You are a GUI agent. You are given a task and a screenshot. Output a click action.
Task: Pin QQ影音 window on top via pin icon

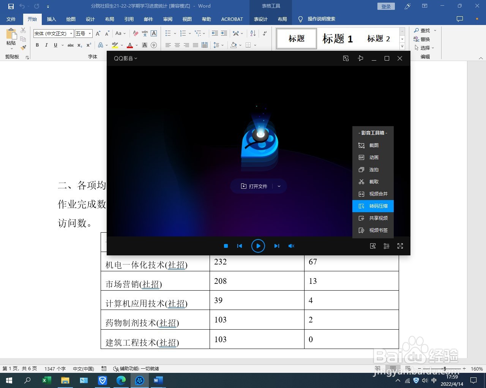[x=360, y=58]
